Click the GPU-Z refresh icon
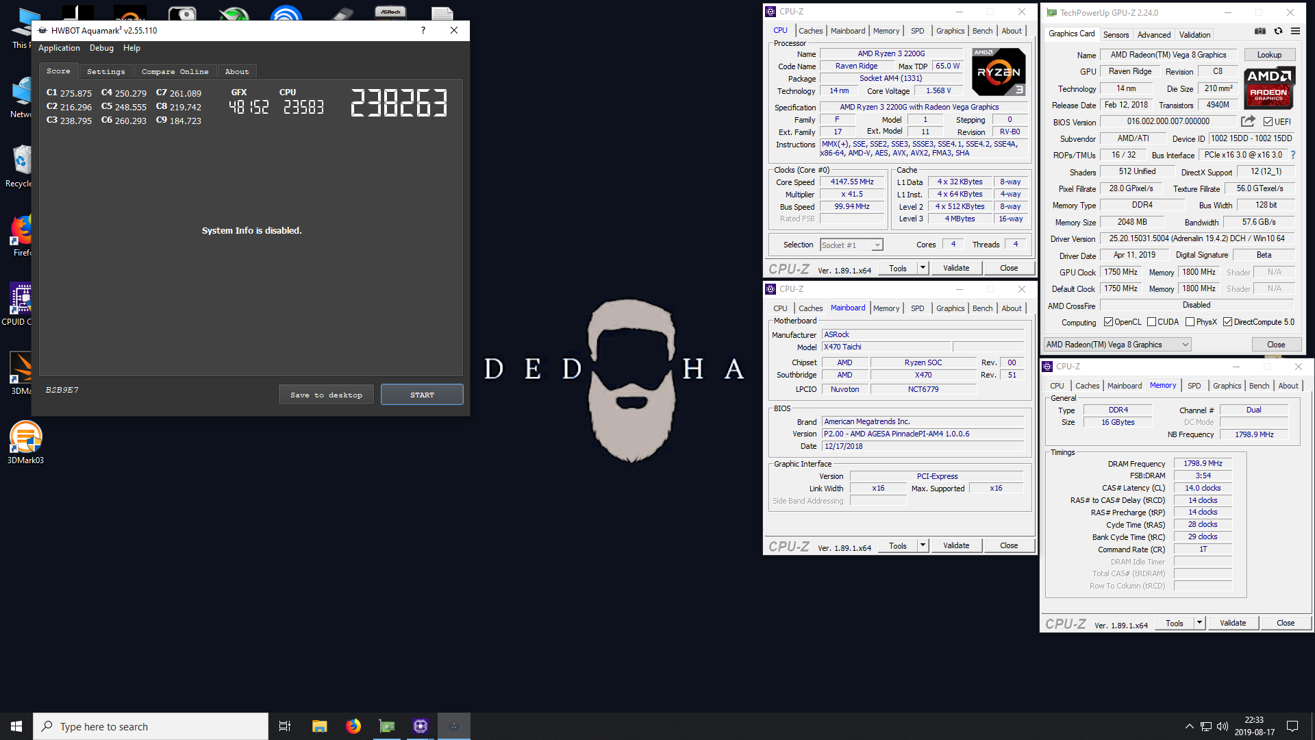Viewport: 1315px width, 740px height. pyautogui.click(x=1278, y=31)
